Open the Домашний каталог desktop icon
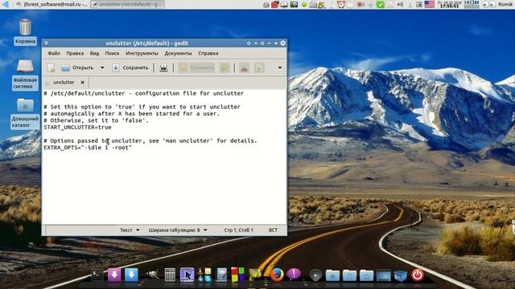 (x=25, y=113)
